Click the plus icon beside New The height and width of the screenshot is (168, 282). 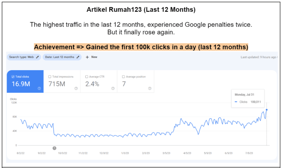[x=87, y=57]
